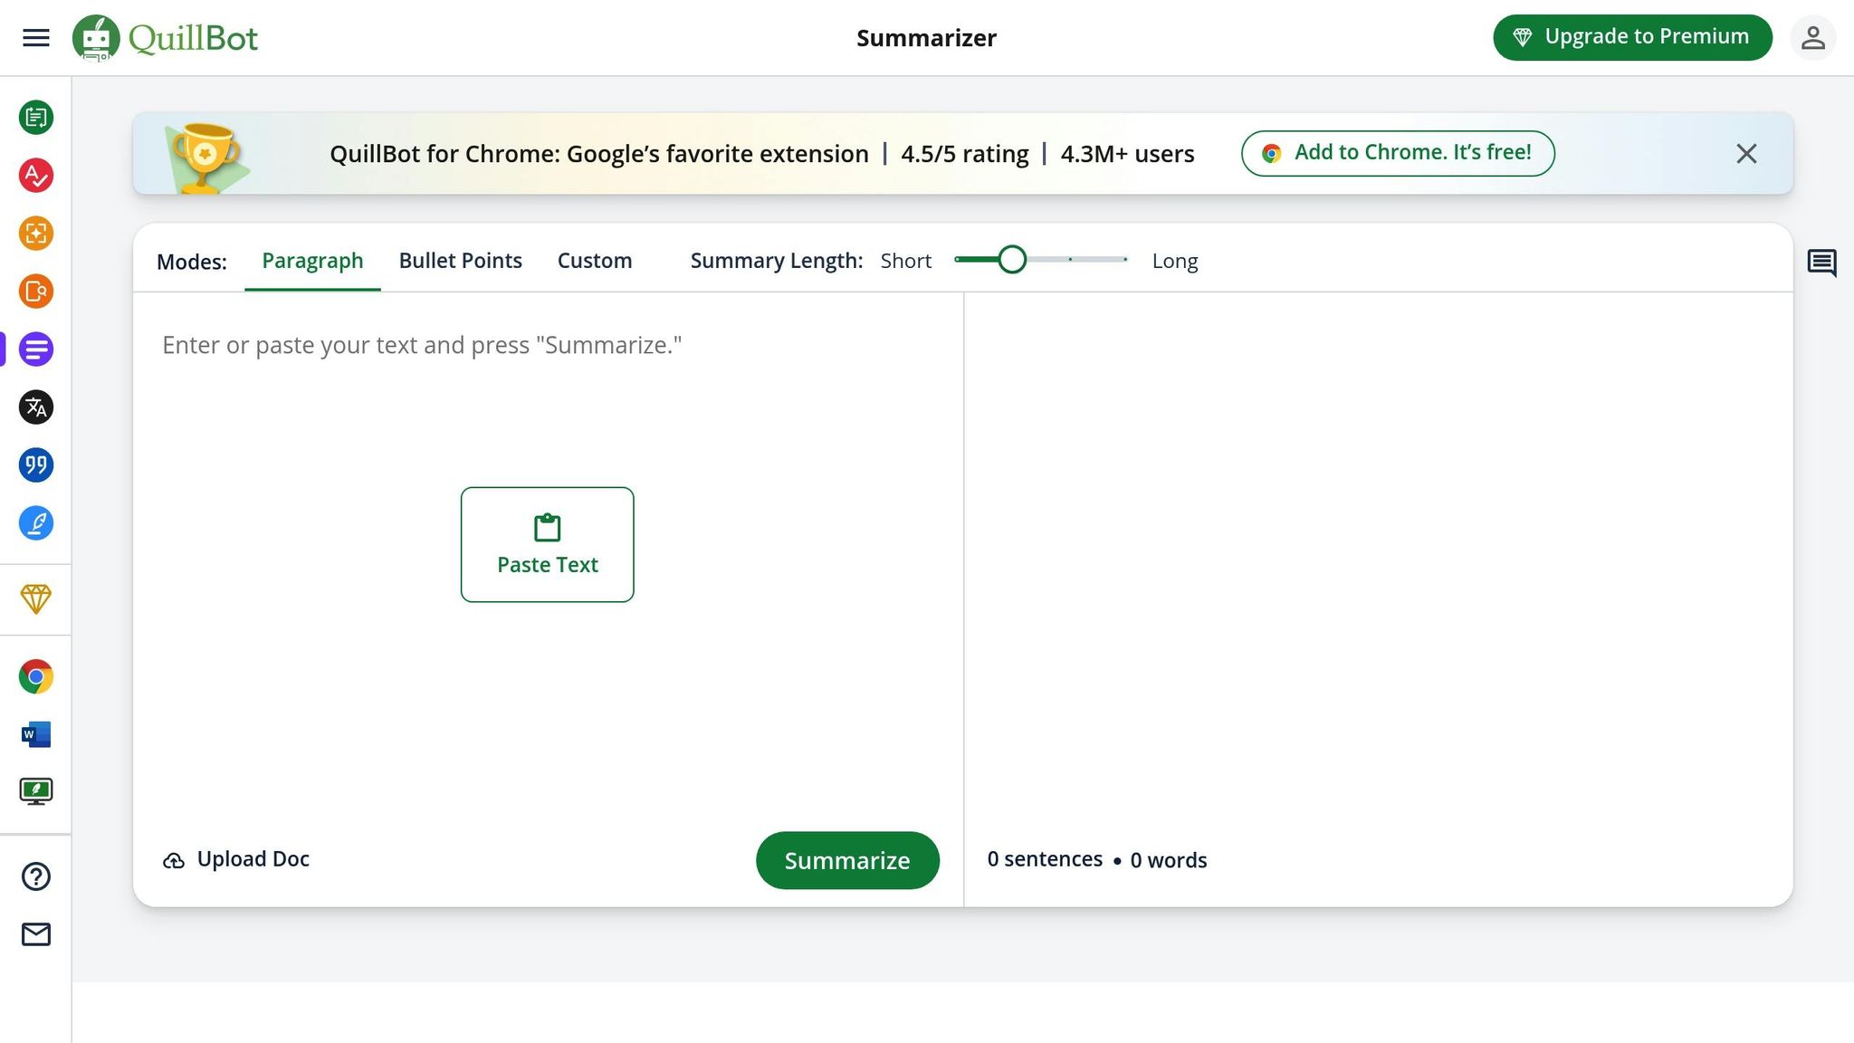
Task: Open the Chrome extension page from sidebar
Action: tap(36, 676)
